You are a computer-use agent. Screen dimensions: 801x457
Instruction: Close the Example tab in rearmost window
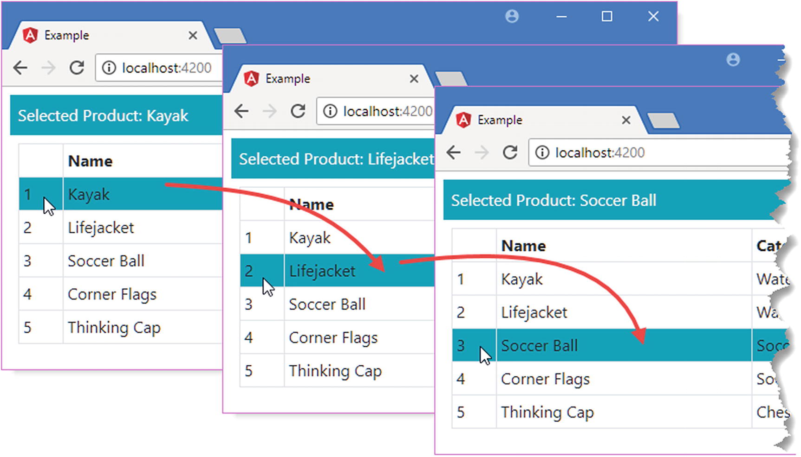[x=193, y=36]
